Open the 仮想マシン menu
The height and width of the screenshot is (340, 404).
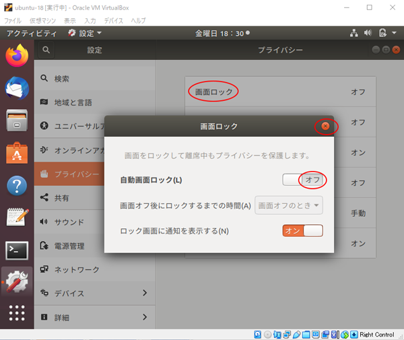point(42,21)
